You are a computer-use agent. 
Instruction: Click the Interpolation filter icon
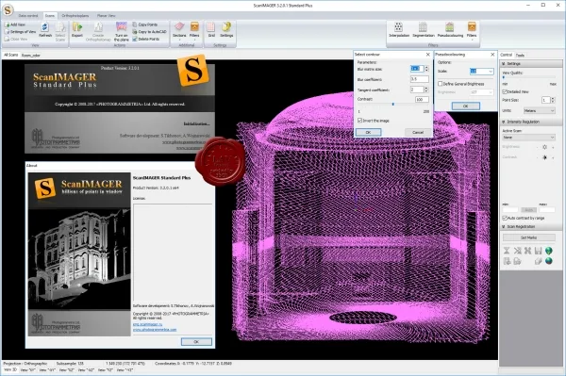click(399, 29)
